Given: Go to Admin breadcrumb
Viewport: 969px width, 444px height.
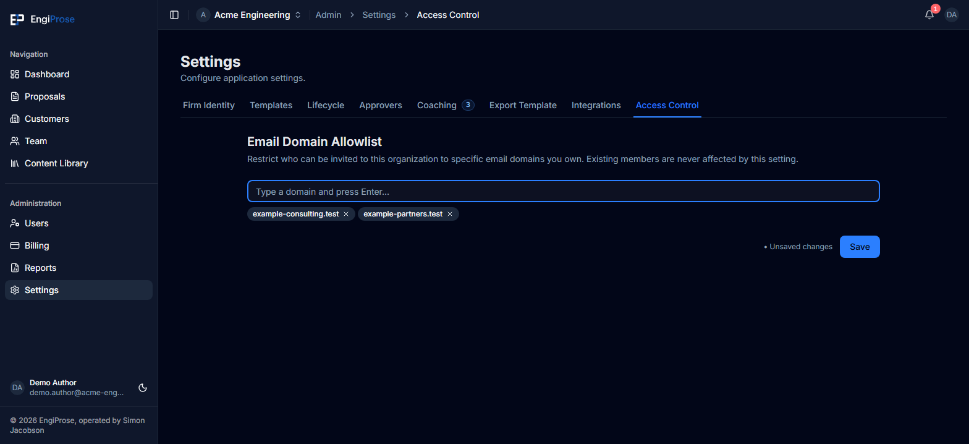Looking at the screenshot, I should click(328, 15).
